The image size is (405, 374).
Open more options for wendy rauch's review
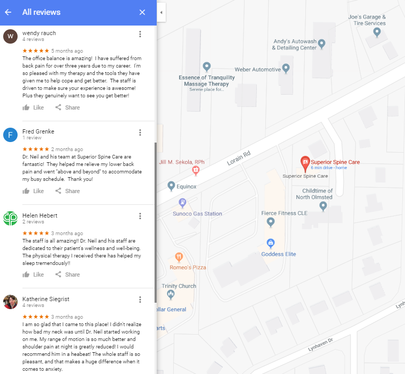coord(140,34)
